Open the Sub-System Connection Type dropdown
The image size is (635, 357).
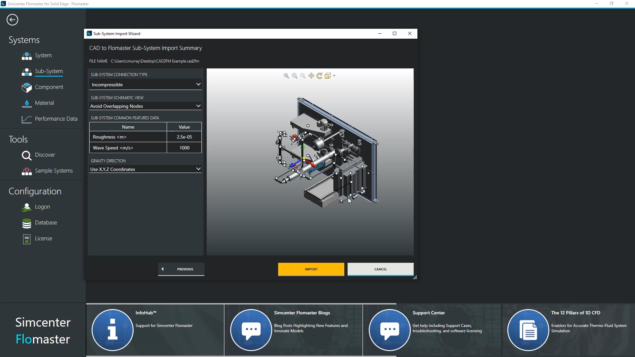(x=145, y=85)
